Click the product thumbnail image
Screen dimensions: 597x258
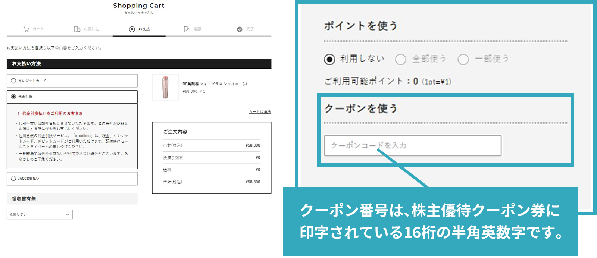[x=165, y=87]
